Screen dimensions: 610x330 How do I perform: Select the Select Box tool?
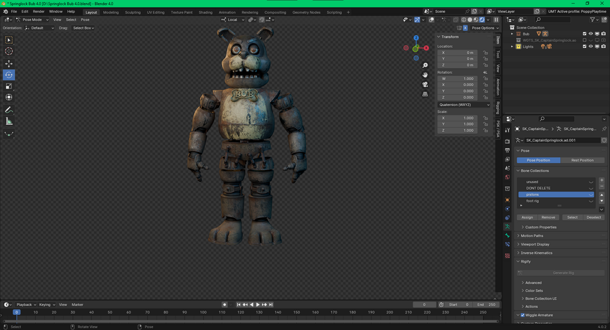tap(8, 40)
